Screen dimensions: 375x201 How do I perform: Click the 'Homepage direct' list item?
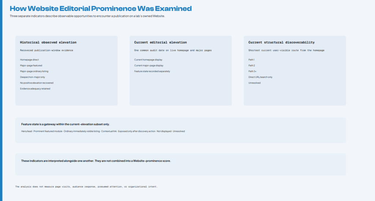29,60
